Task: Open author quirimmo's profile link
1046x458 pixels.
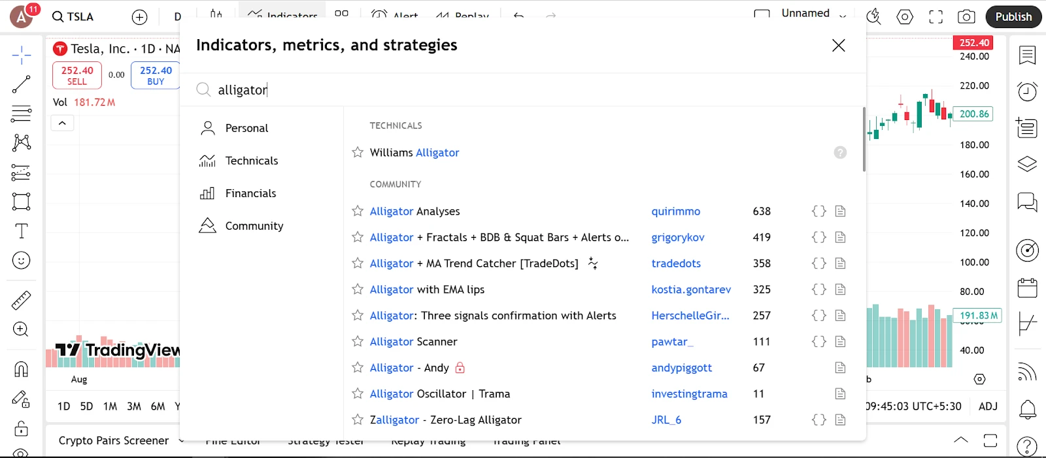Action: [675, 211]
